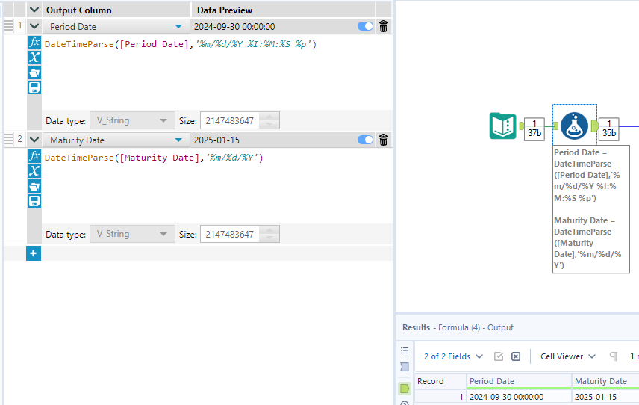Grab the drag handle of row 1
Screen dimensions: 639x405
pyautogui.click(x=8, y=25)
